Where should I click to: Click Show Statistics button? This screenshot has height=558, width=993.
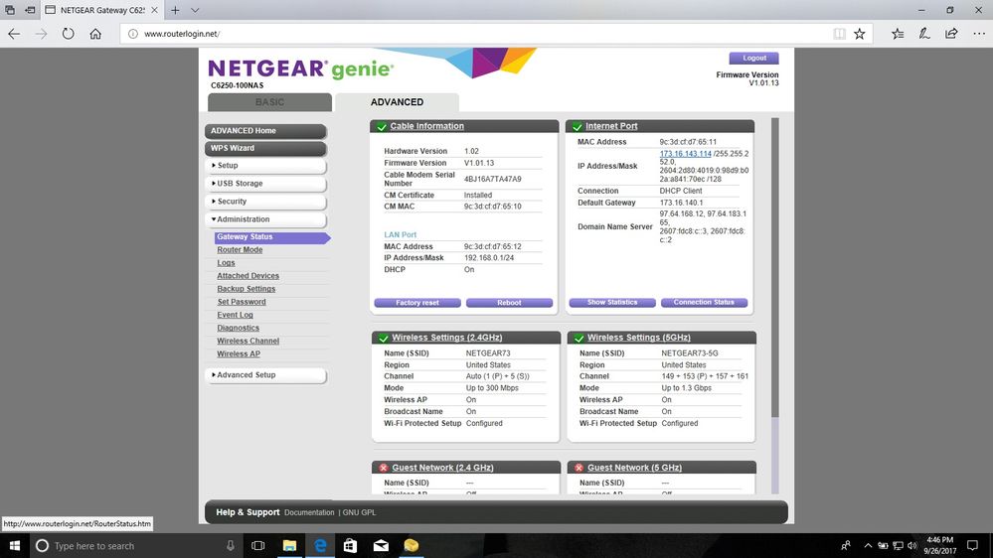[611, 303]
